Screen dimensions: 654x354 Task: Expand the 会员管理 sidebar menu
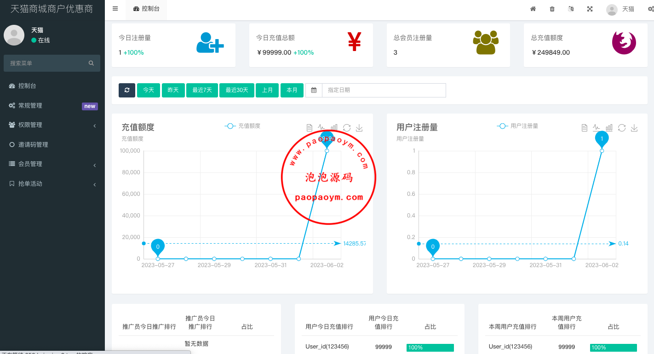[52, 164]
